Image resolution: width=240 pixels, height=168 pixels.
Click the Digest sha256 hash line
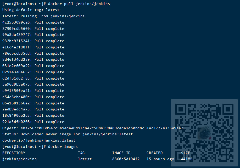coord(93,128)
